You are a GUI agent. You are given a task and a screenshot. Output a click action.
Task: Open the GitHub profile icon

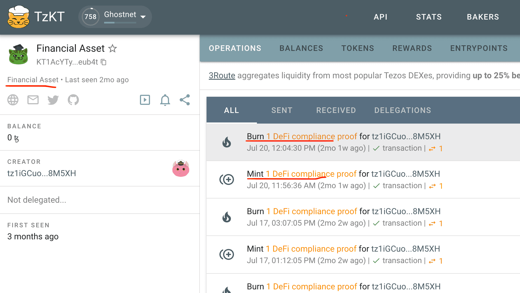[73, 100]
